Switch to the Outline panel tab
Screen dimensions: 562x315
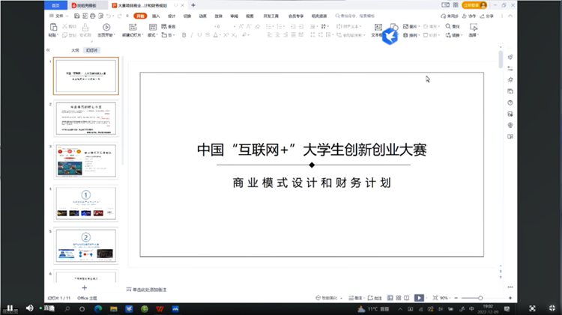75,50
